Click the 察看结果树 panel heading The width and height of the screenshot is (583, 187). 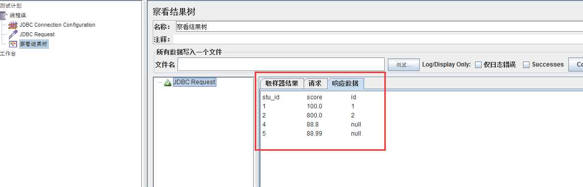tap(174, 12)
